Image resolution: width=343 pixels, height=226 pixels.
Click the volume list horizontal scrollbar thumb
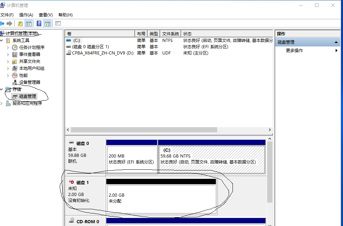tap(144, 130)
